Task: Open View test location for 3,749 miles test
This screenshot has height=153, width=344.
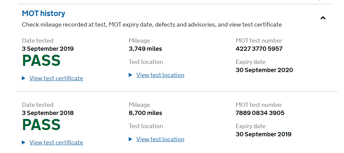Action: click(x=160, y=75)
